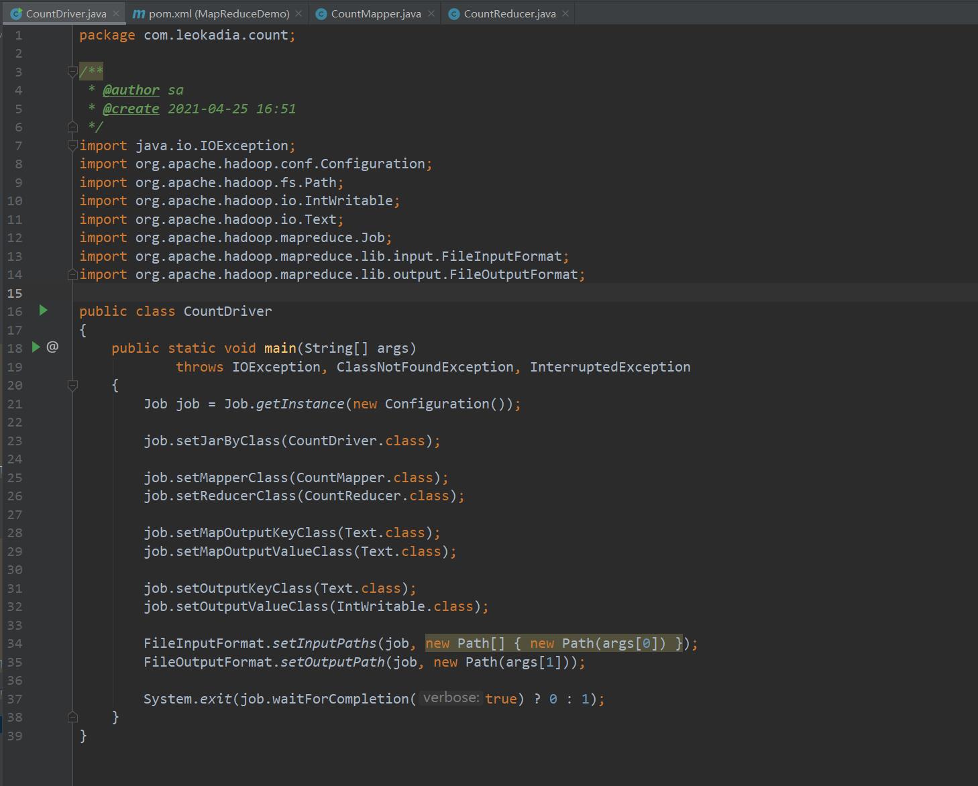Click the setInputPaths method call
The image size is (978, 786).
325,643
